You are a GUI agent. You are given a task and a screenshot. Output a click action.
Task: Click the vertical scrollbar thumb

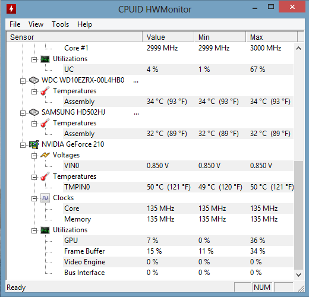298,215
